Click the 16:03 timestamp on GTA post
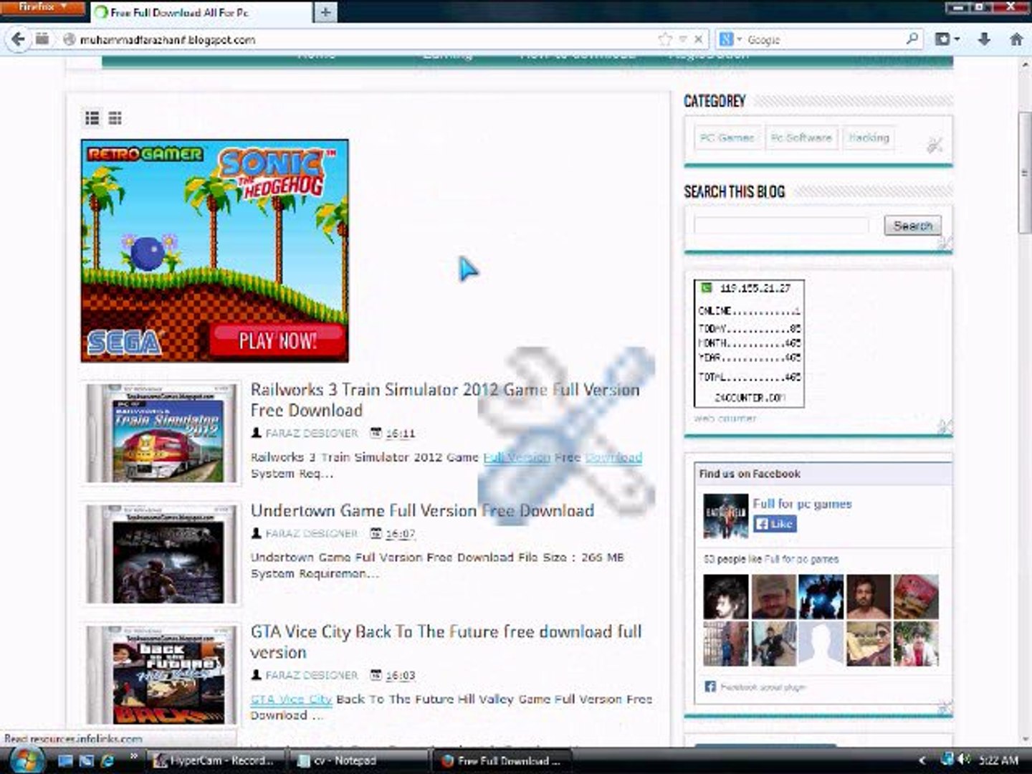The image size is (1032, 774). point(400,676)
